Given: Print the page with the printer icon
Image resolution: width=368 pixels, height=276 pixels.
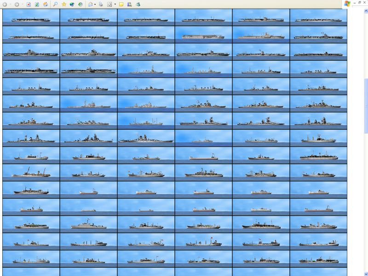Looking at the screenshot, I should point(101,4).
